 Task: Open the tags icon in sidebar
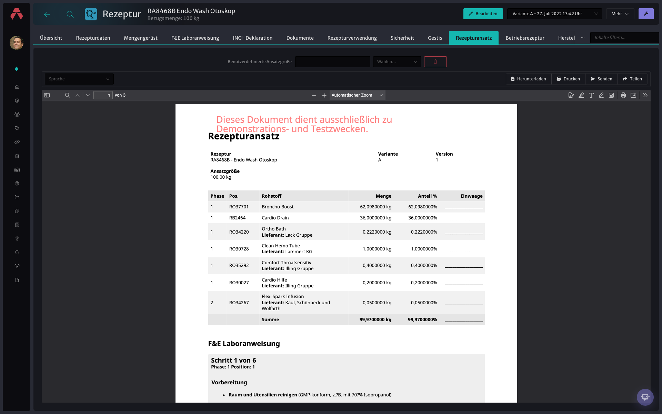click(17, 128)
